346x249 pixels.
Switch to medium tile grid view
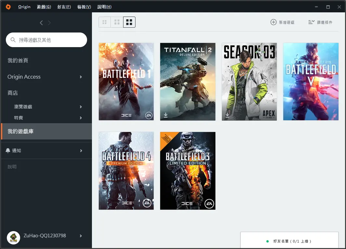pos(117,22)
